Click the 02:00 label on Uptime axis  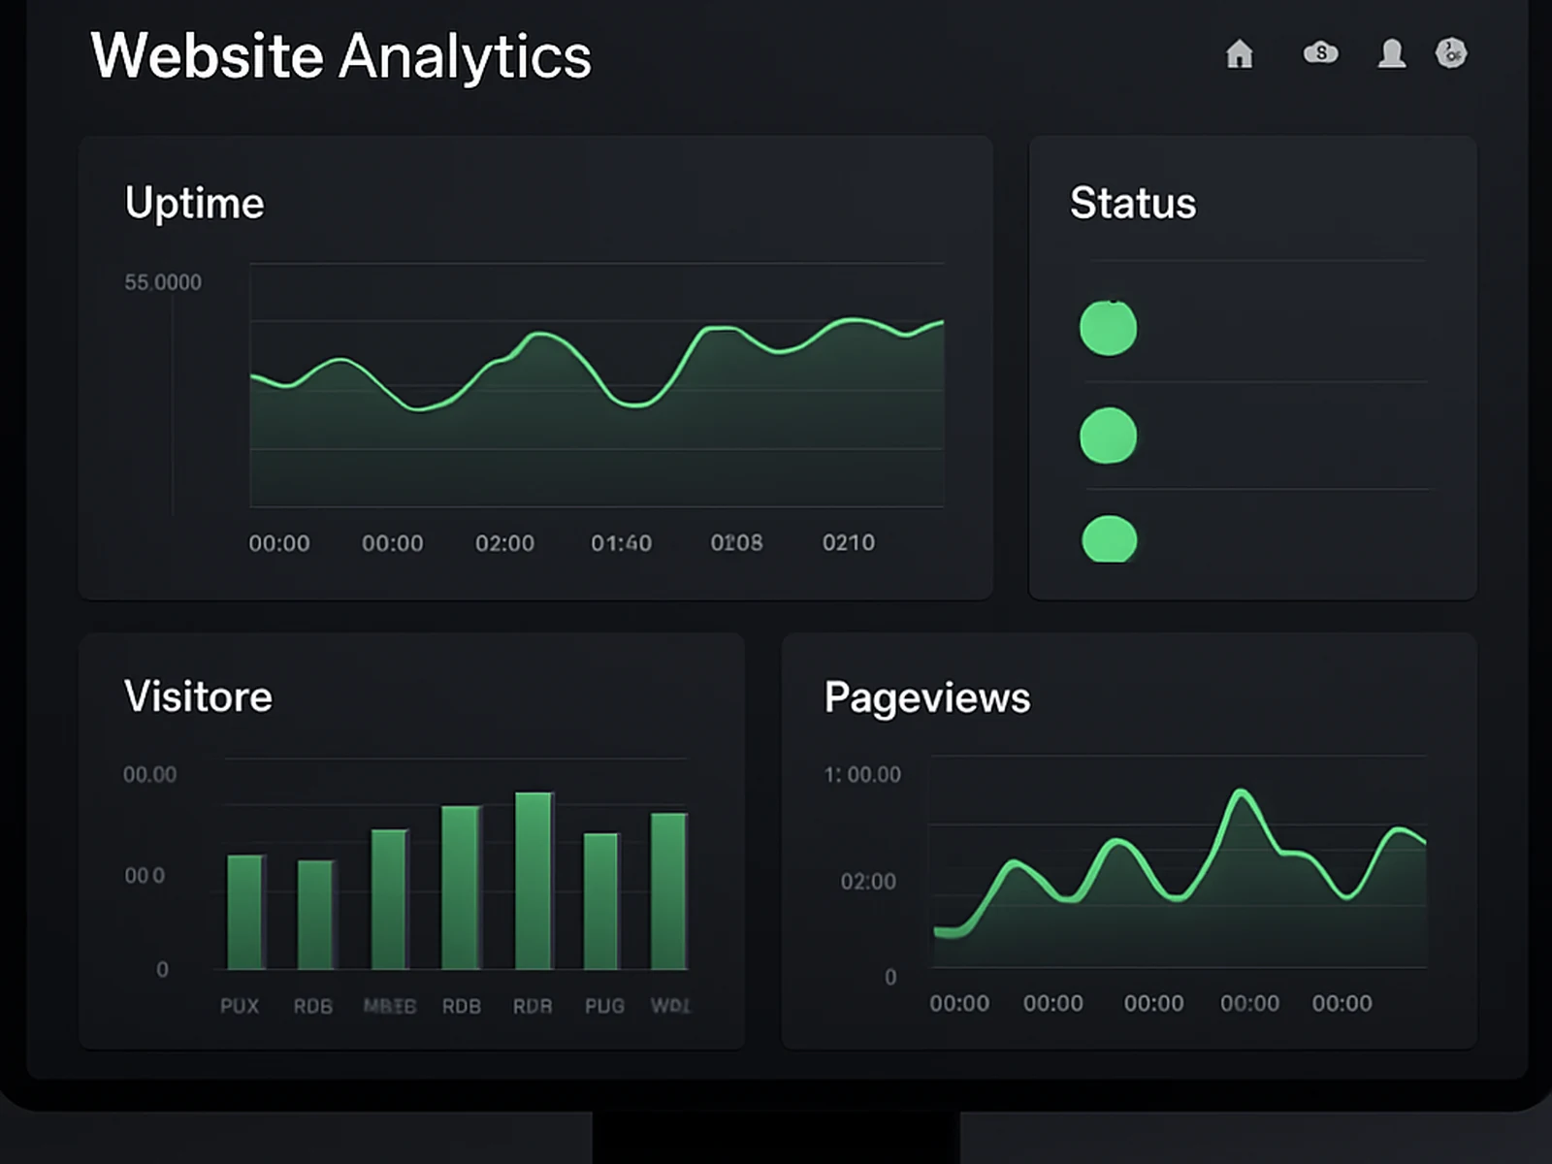point(504,543)
